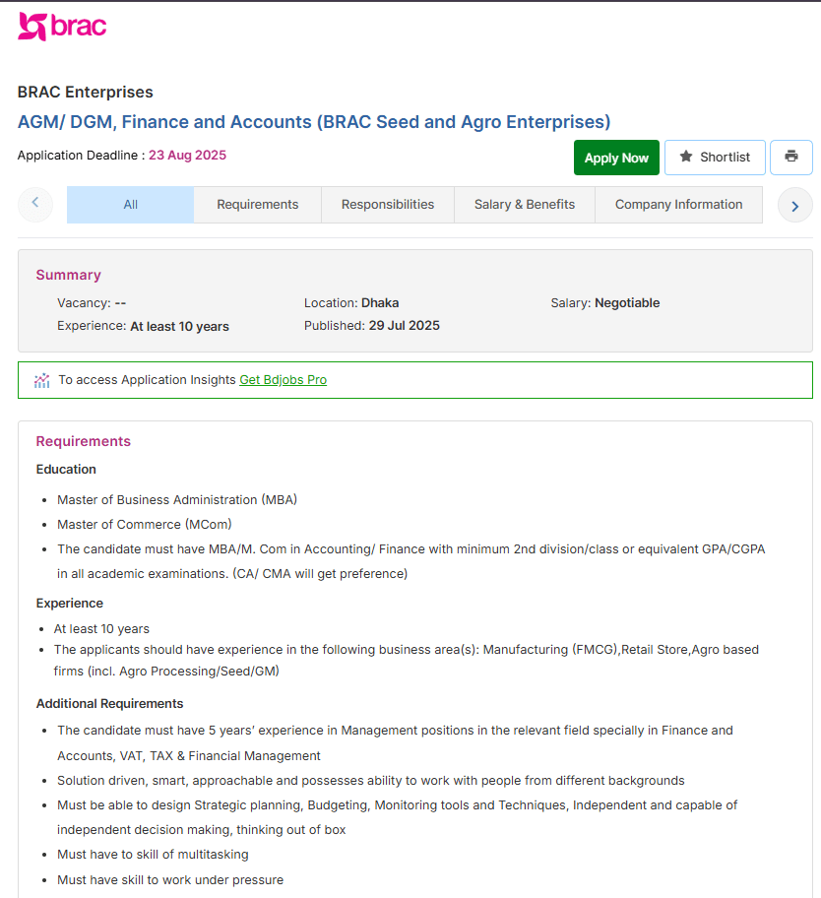Open the Get Bdjobs Pro link
Screen dimensions: 821x898
point(283,380)
